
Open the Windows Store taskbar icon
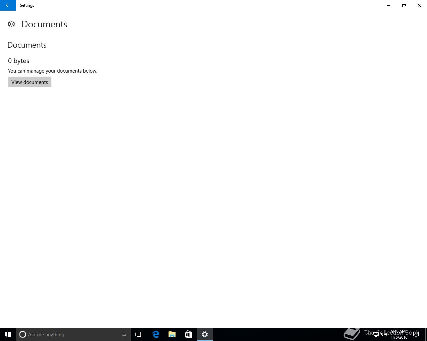click(188, 334)
